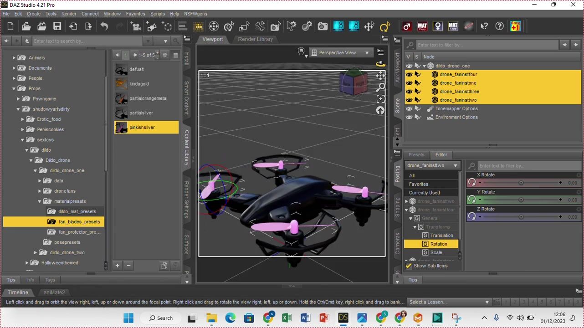The width and height of the screenshot is (584, 328).
Task: Click the X Rotate slider handle
Action: point(521,183)
